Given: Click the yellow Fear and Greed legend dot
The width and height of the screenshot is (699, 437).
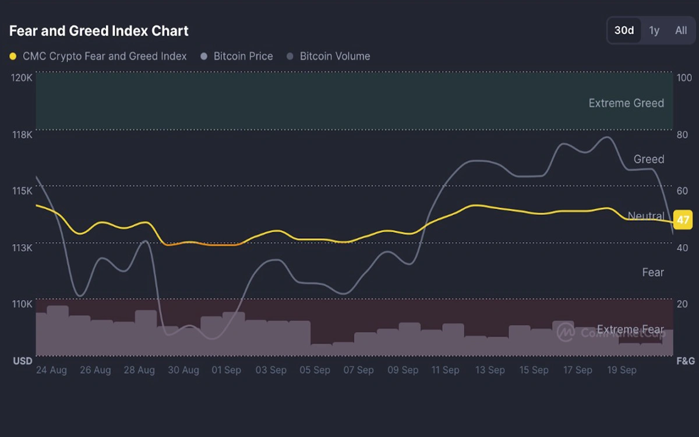Looking at the screenshot, I should coord(13,57).
